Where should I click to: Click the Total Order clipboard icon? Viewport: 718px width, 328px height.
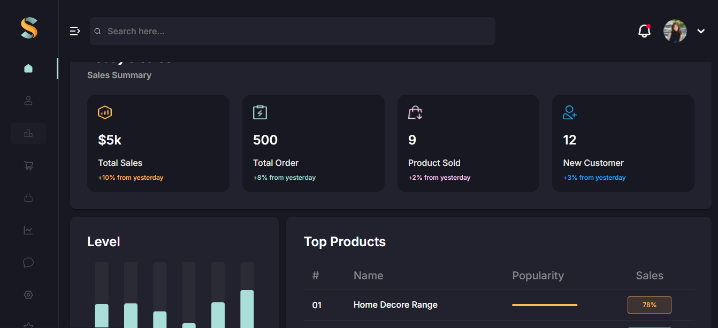(260, 112)
